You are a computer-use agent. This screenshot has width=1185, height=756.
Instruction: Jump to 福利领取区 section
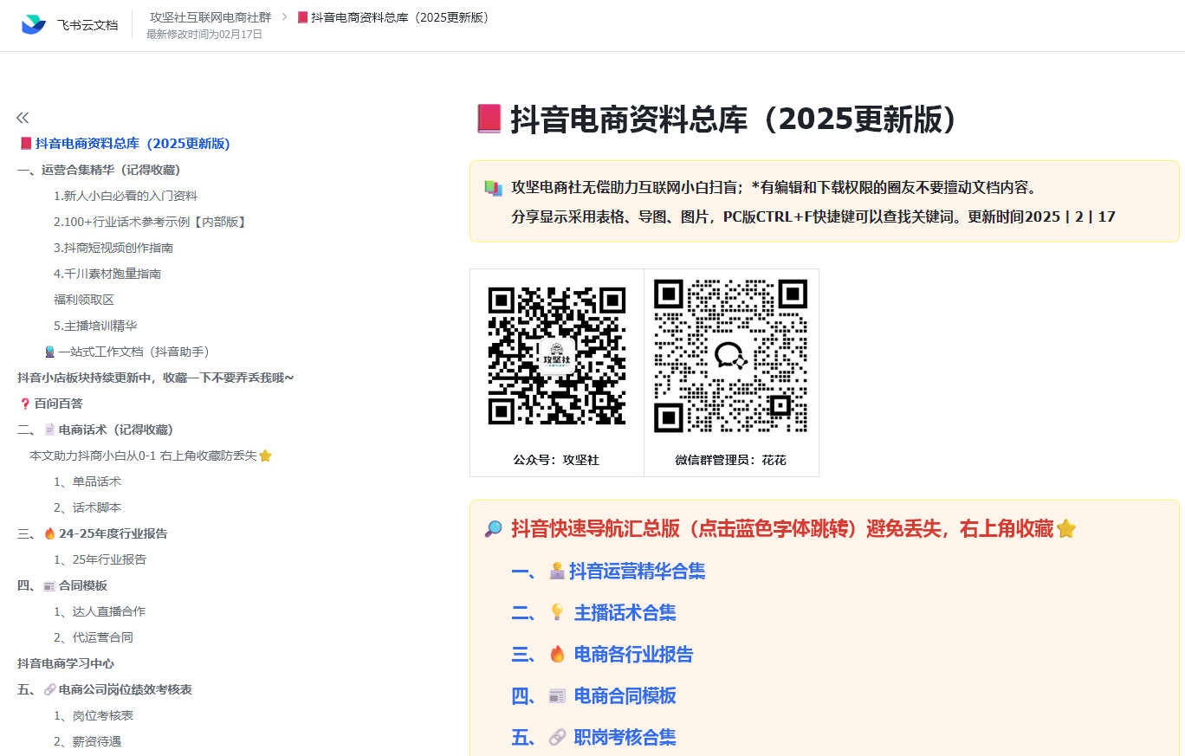(x=84, y=300)
